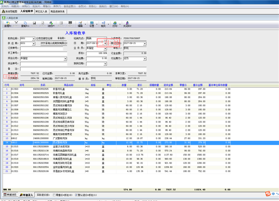Viewport: 279px width, 201px height.
Task: Toggle the 默认进价=折扣 checkbox
Action: (x=76, y=195)
